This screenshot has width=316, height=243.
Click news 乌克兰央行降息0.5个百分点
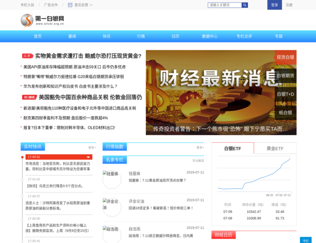coord(54,186)
